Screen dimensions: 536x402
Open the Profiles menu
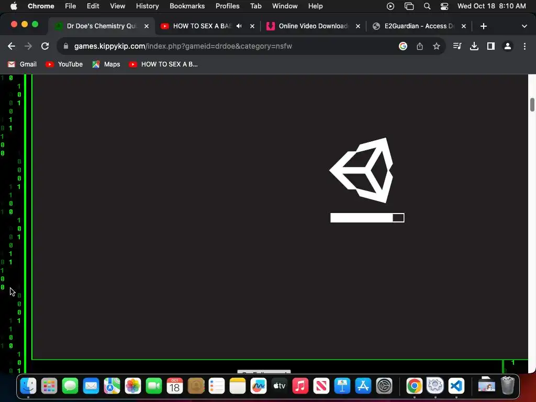(227, 6)
